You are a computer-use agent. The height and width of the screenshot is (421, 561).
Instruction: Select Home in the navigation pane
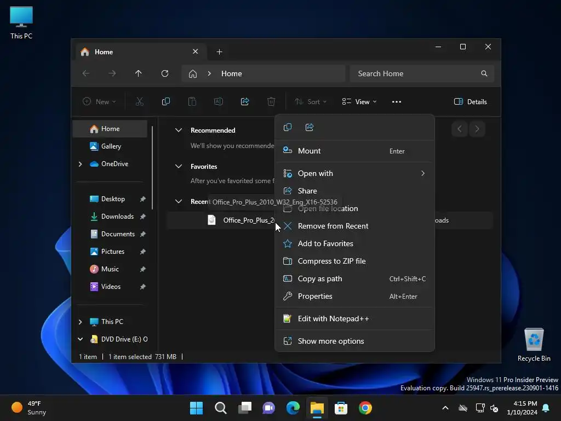[x=110, y=128]
